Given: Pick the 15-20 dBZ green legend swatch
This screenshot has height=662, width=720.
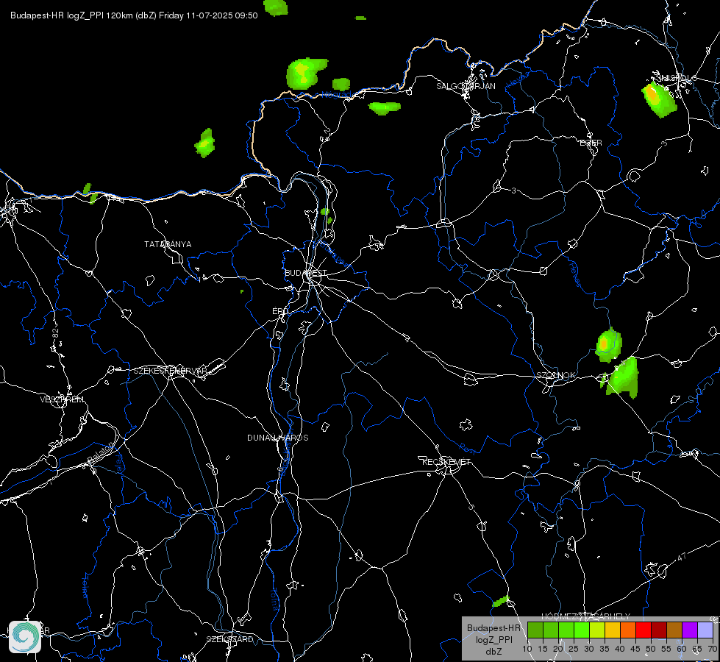Looking at the screenshot, I should click(x=551, y=630).
